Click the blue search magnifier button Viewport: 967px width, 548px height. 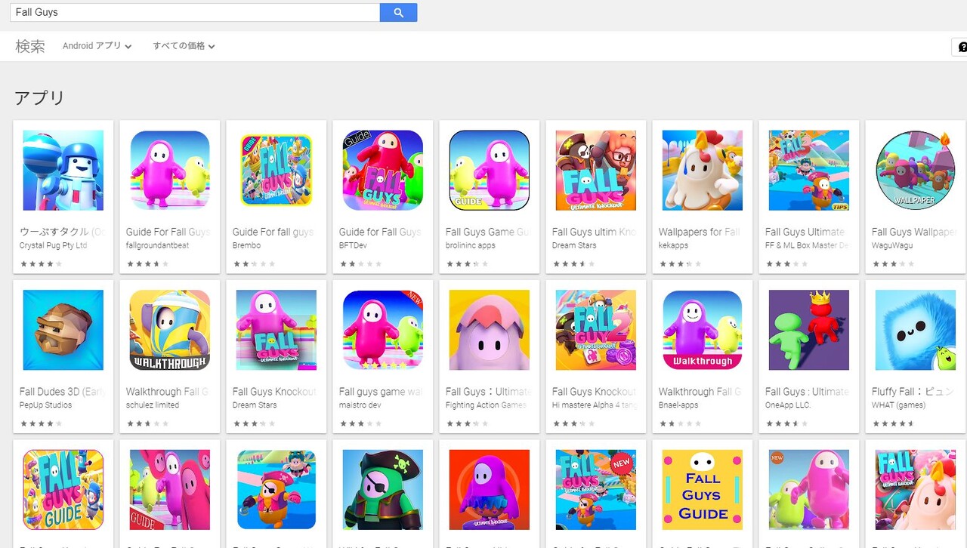398,12
